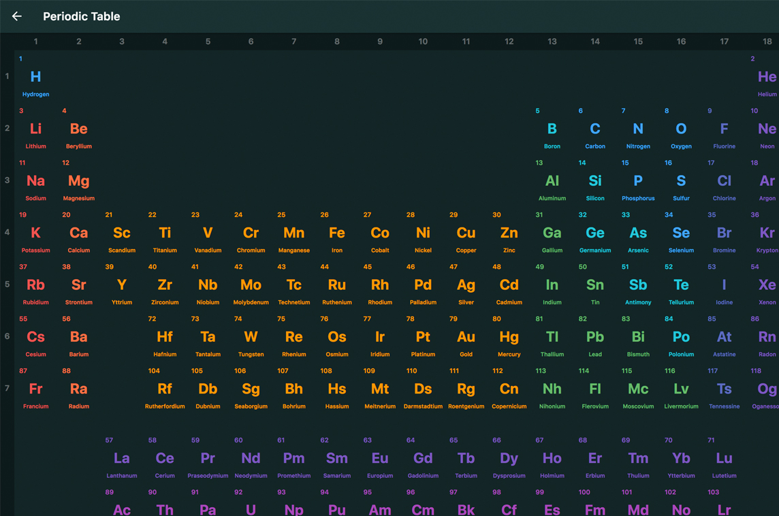Screen dimensions: 779x516
Task: Select the Arsenic element
Action: click(x=638, y=233)
